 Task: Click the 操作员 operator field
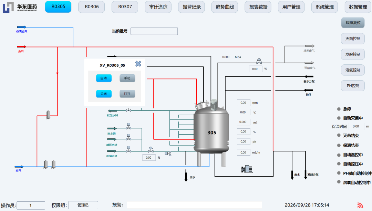pyautogui.click(x=31, y=205)
